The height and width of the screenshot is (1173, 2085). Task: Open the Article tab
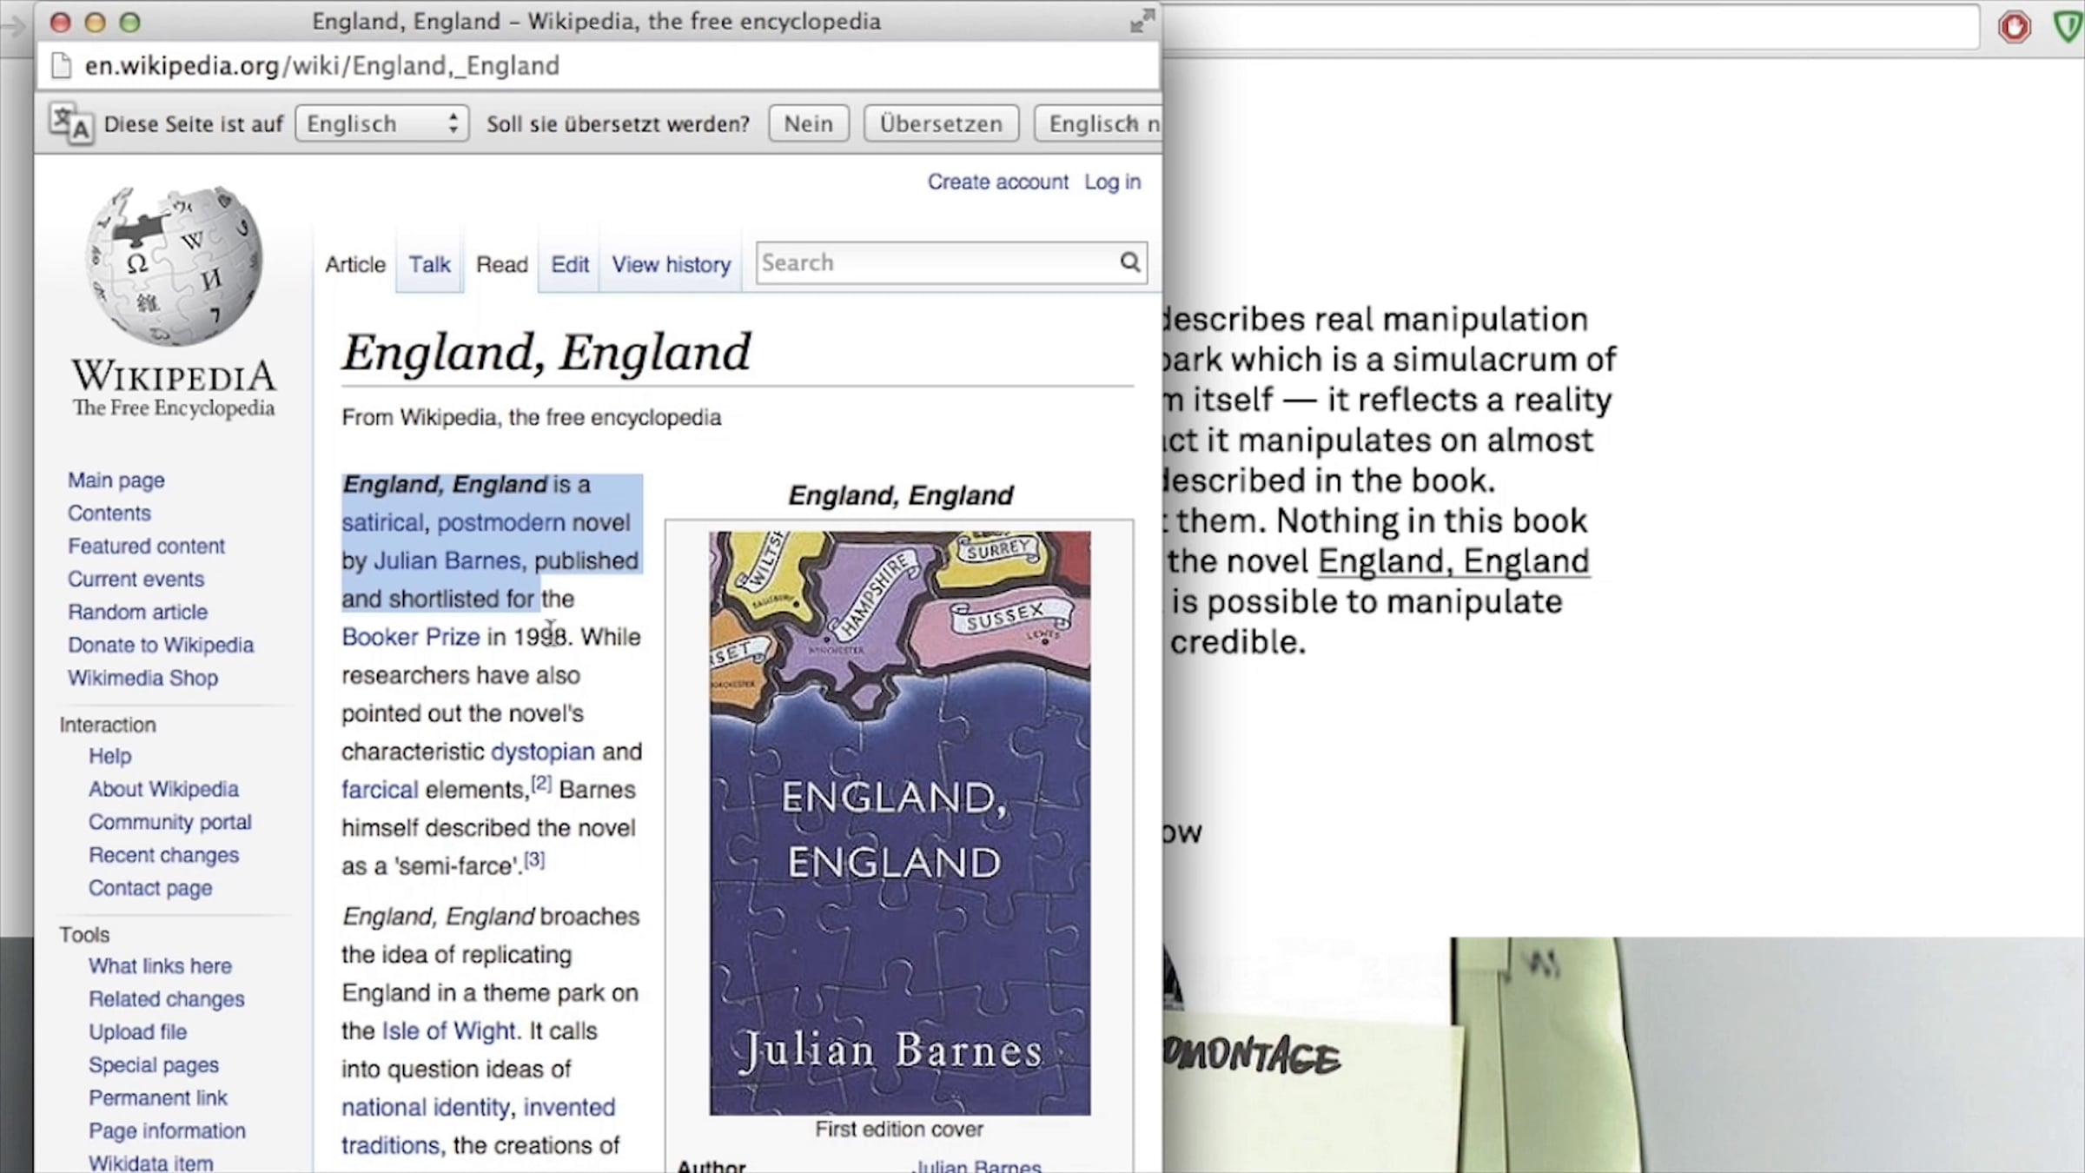coord(355,264)
